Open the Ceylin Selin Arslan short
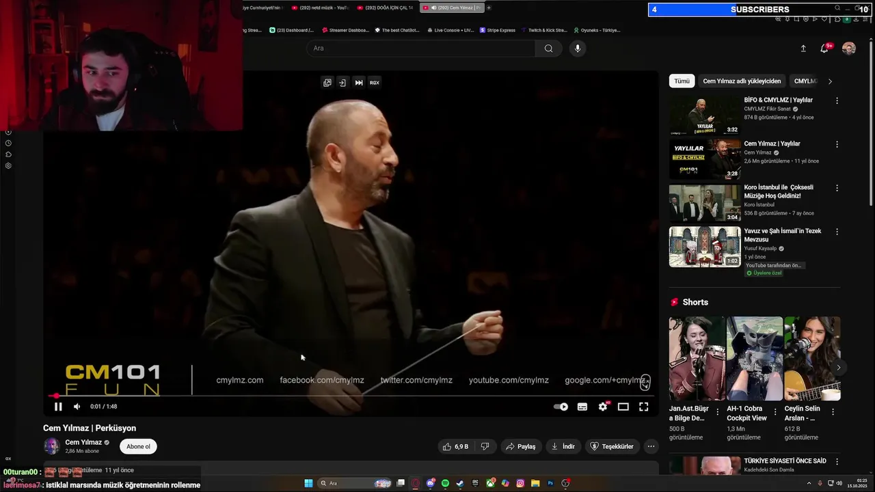This screenshot has height=492, width=875. 812,359
